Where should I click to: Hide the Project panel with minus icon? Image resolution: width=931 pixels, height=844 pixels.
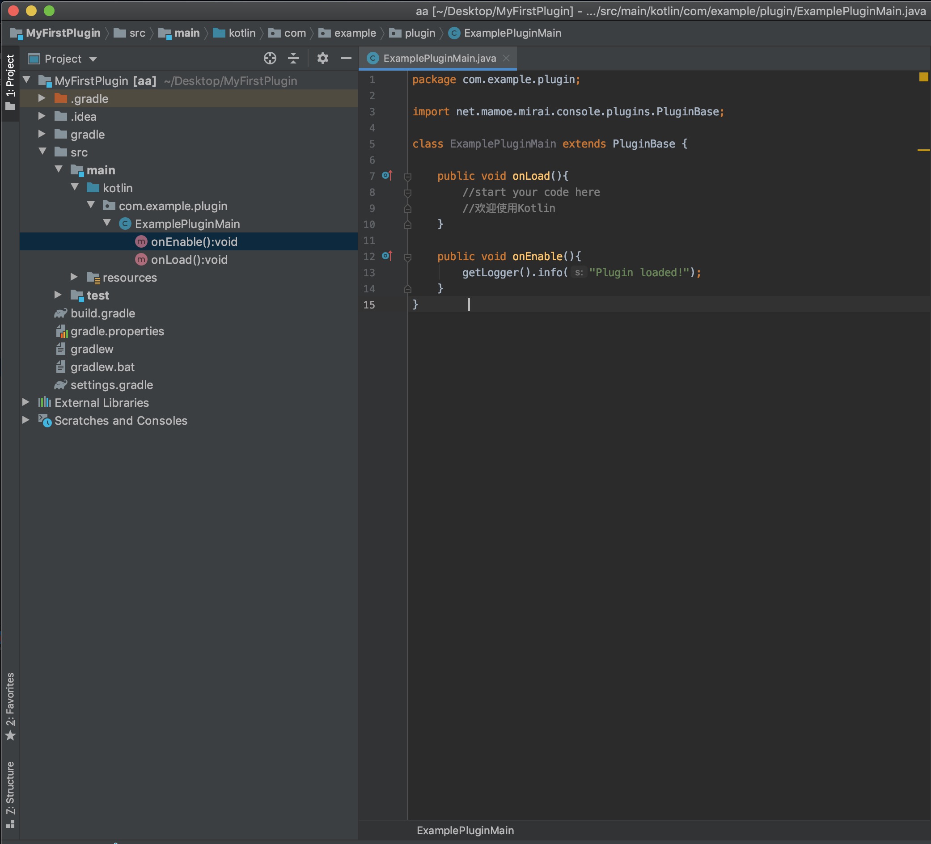click(346, 58)
